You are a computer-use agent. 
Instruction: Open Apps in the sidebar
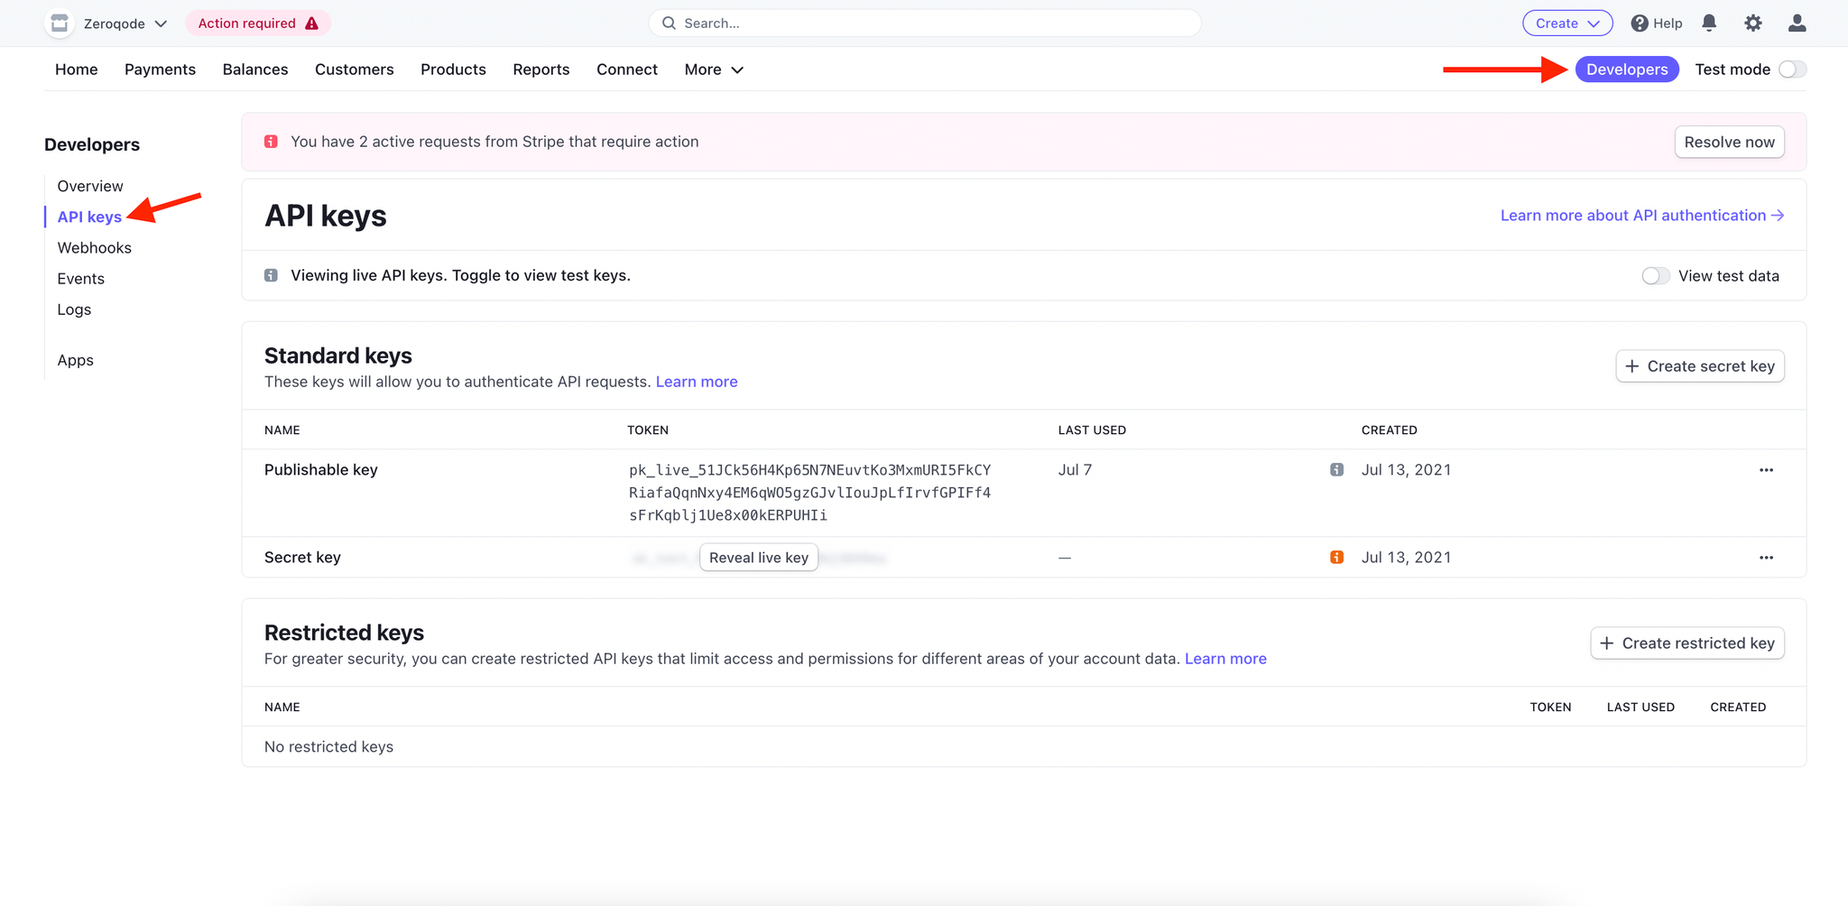pos(76,360)
